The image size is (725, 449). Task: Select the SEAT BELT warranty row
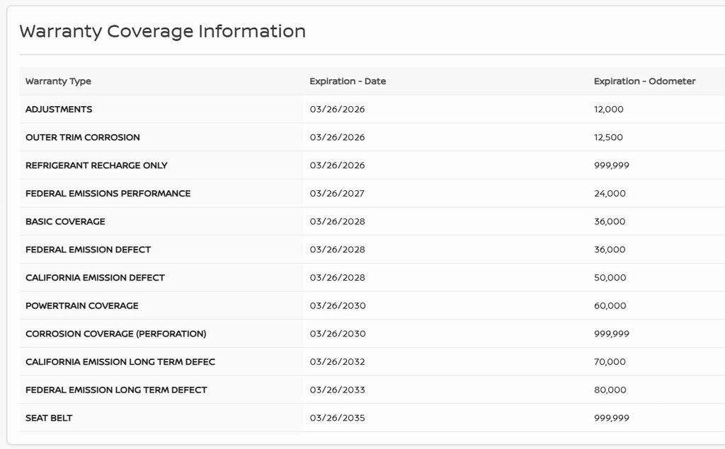(x=49, y=418)
